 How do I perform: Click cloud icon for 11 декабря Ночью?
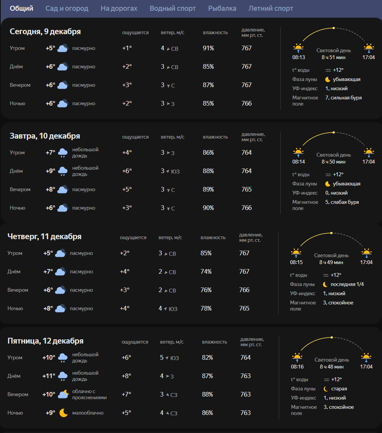(x=60, y=309)
